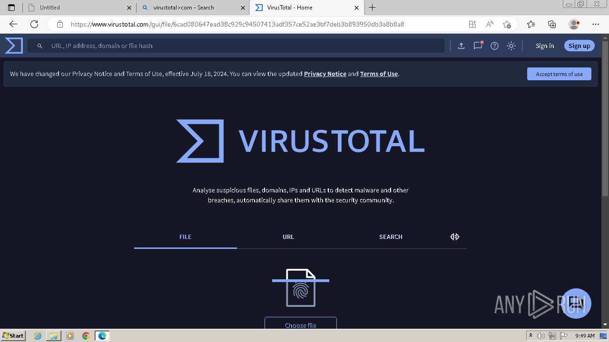Open the notifications chat icon
The image size is (609, 342).
point(478,46)
